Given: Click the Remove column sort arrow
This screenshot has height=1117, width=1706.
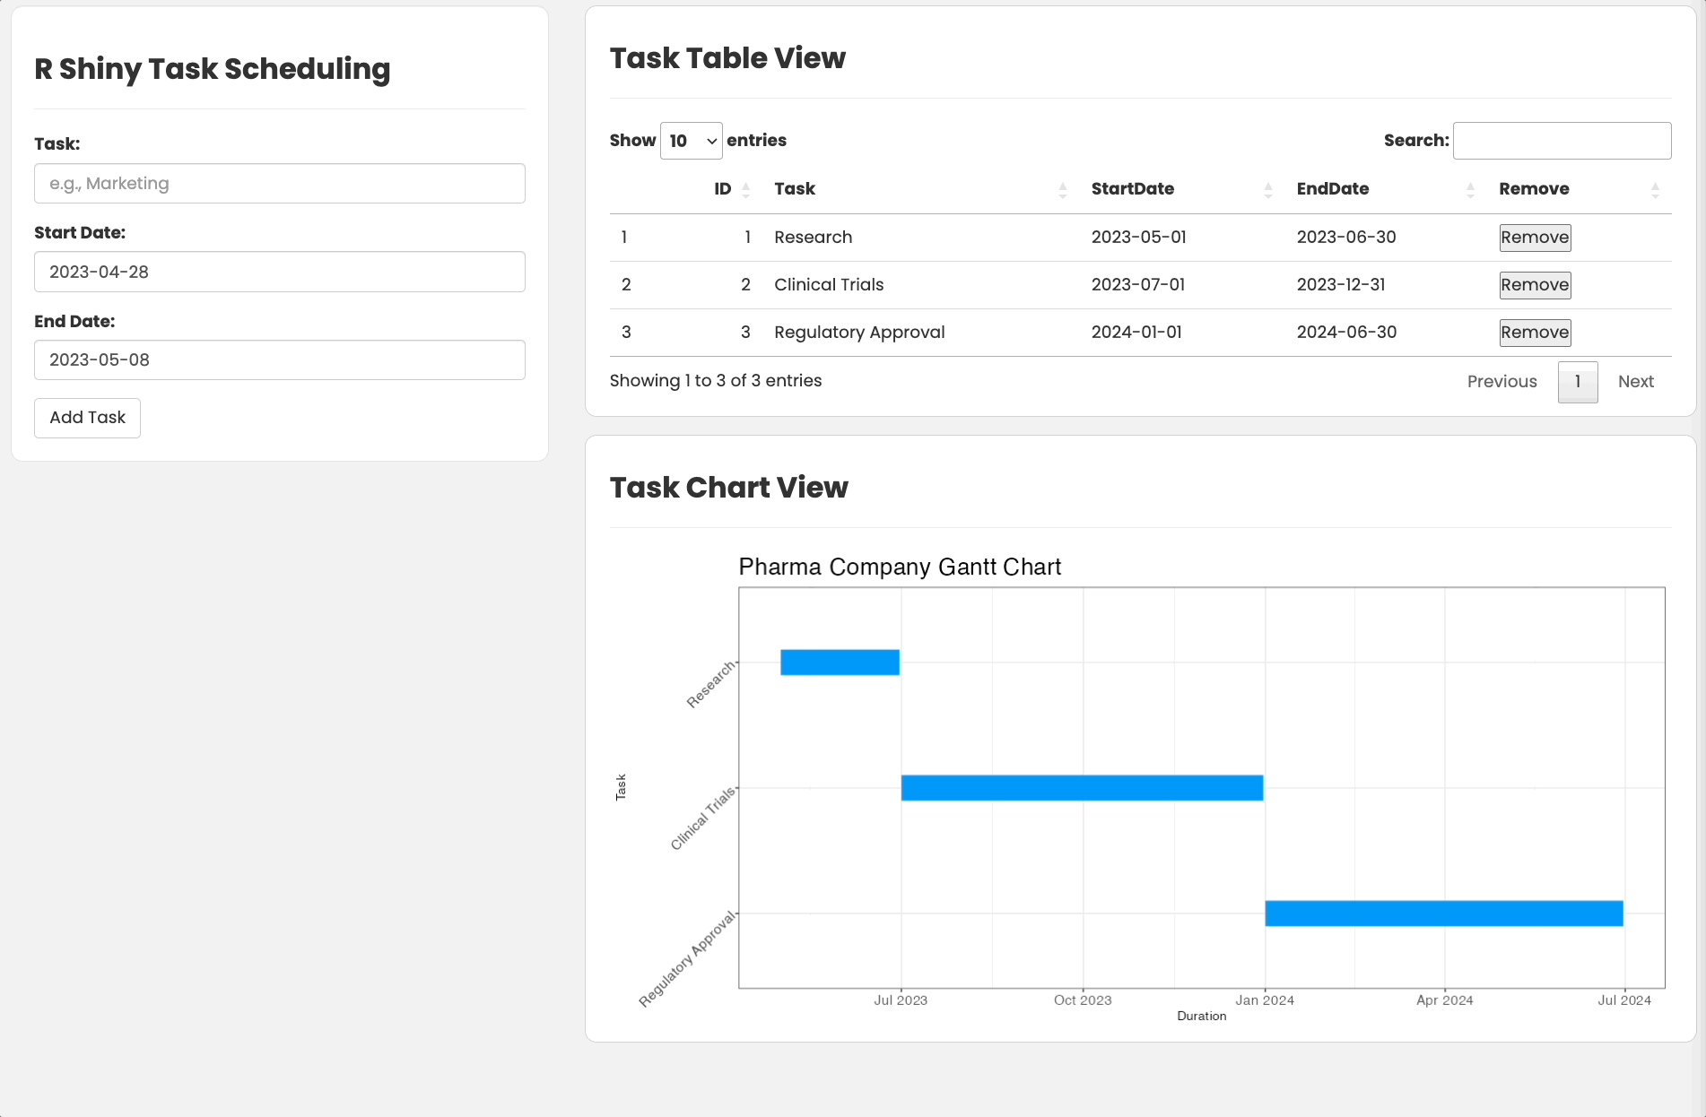Looking at the screenshot, I should point(1656,189).
